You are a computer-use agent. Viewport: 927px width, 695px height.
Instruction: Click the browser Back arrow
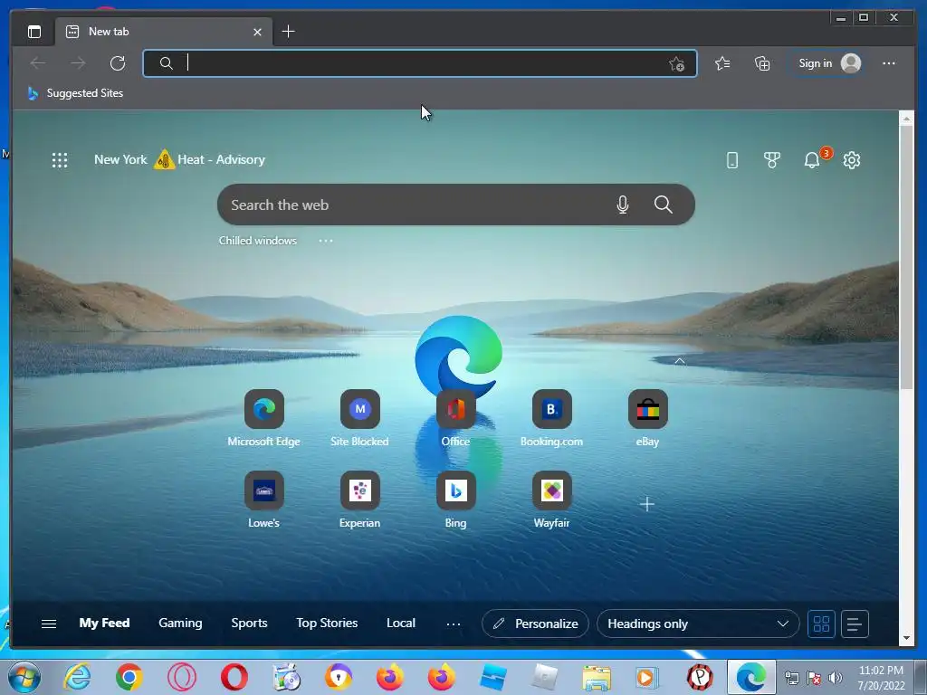(x=38, y=62)
